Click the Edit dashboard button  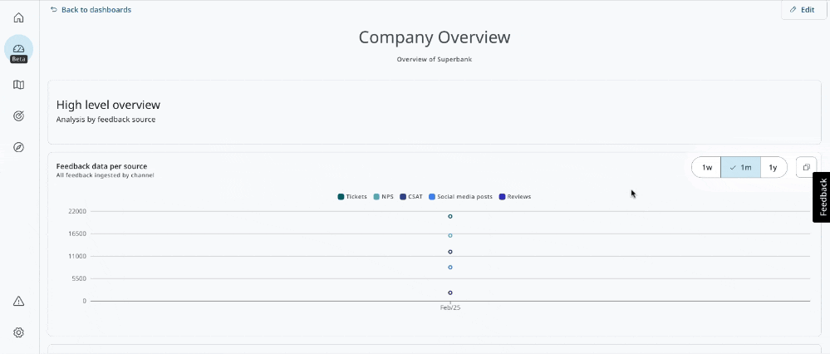click(802, 10)
